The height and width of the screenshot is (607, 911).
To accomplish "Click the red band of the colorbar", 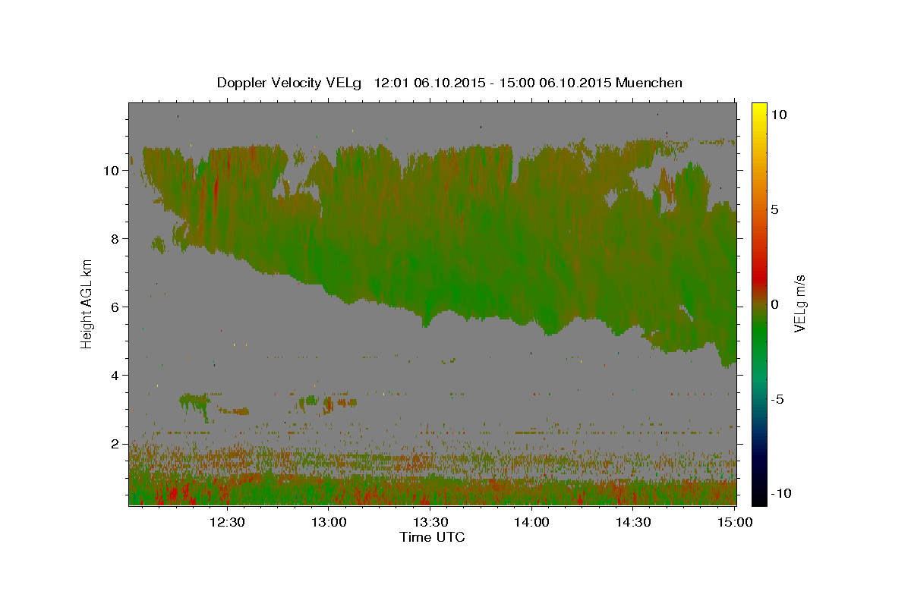I will (x=758, y=277).
